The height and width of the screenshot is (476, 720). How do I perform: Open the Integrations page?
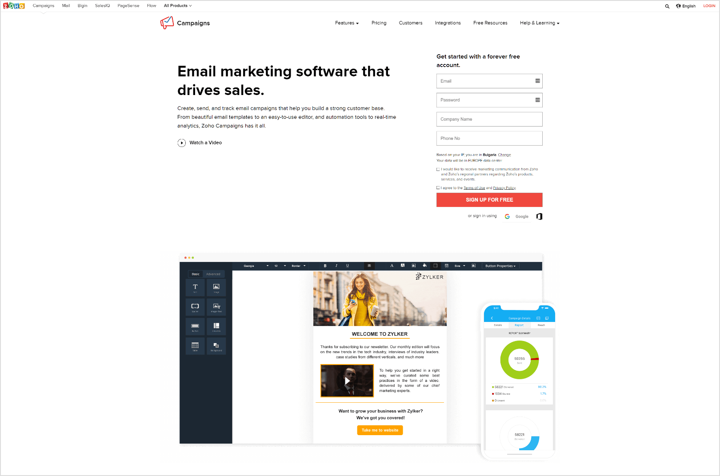(448, 23)
